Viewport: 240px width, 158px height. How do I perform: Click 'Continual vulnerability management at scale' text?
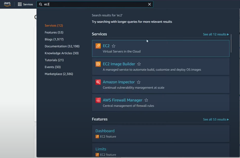pos(133,88)
